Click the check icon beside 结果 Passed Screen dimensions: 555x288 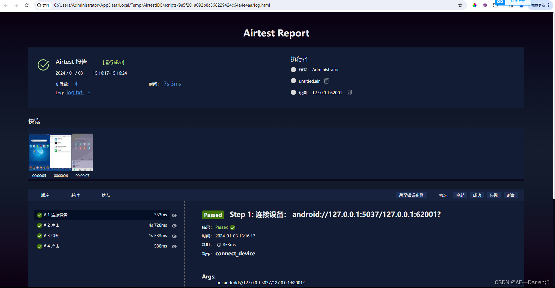pos(233,228)
